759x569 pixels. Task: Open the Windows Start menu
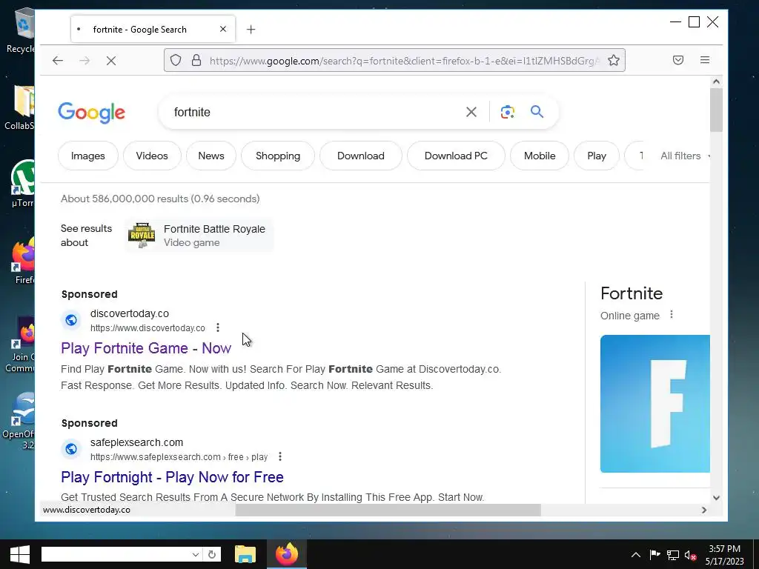(20, 554)
